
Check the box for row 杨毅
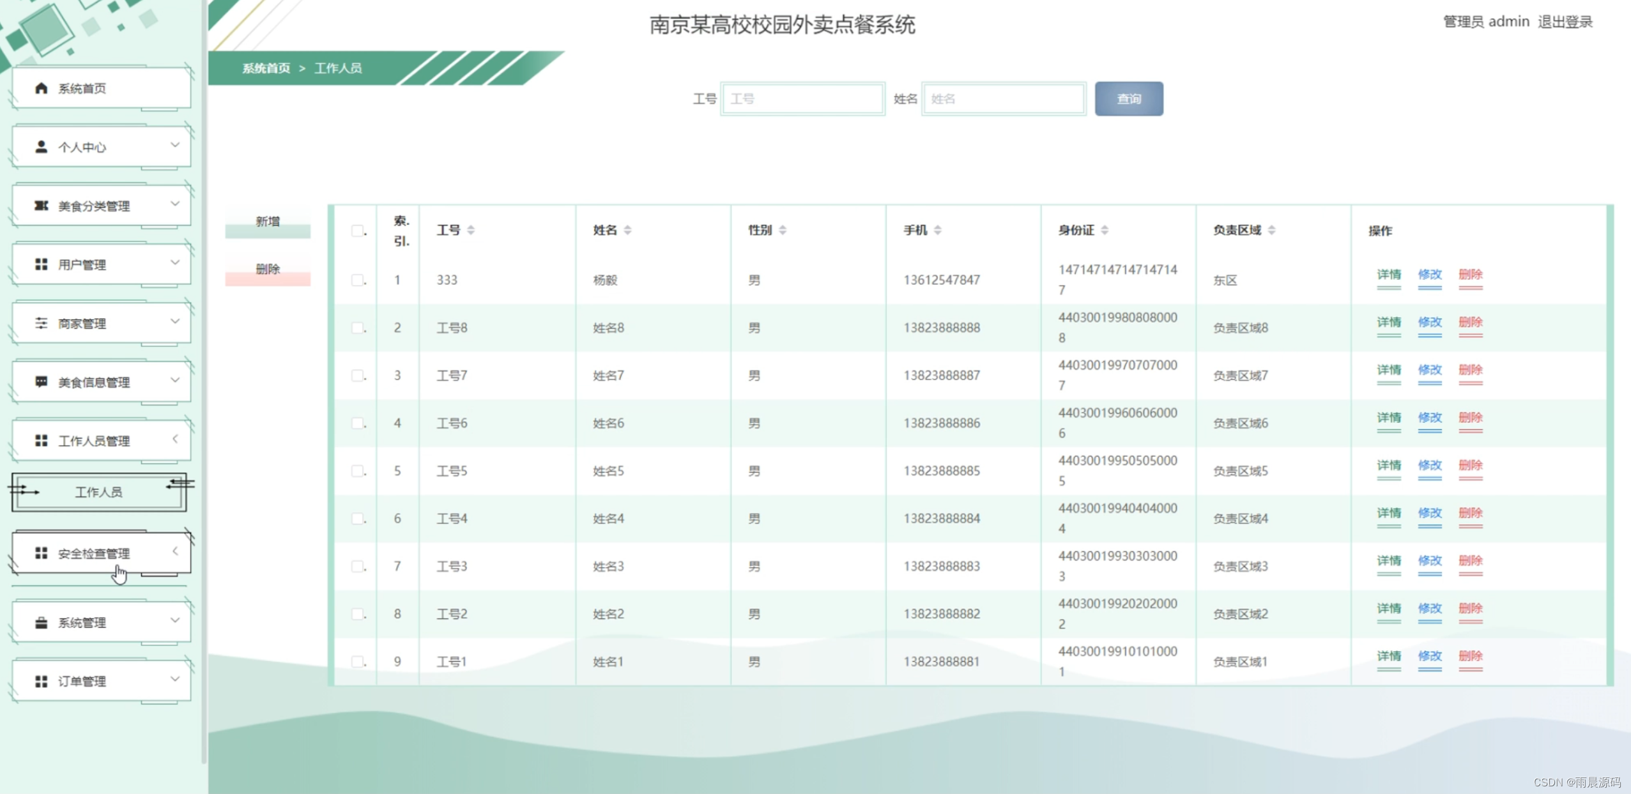358,280
